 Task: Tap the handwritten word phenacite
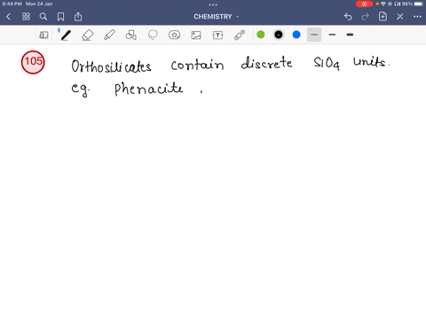pyautogui.click(x=149, y=89)
